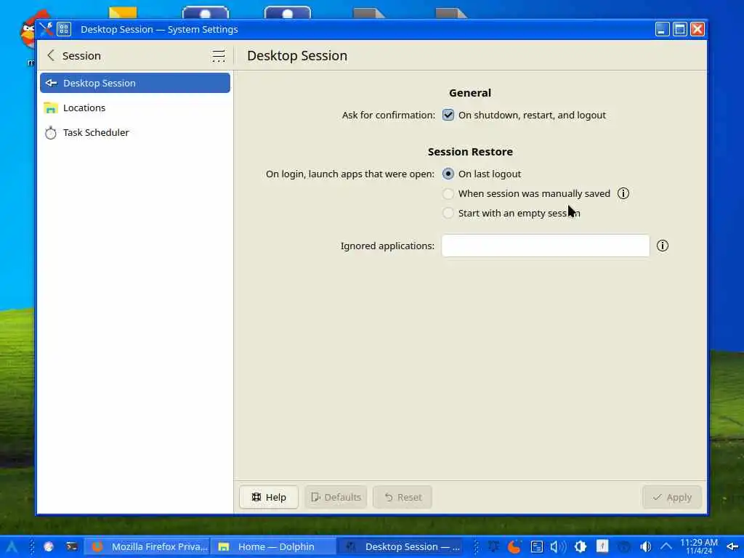Open Locations in the sidebar
The width and height of the screenshot is (744, 558).
[x=135, y=108]
